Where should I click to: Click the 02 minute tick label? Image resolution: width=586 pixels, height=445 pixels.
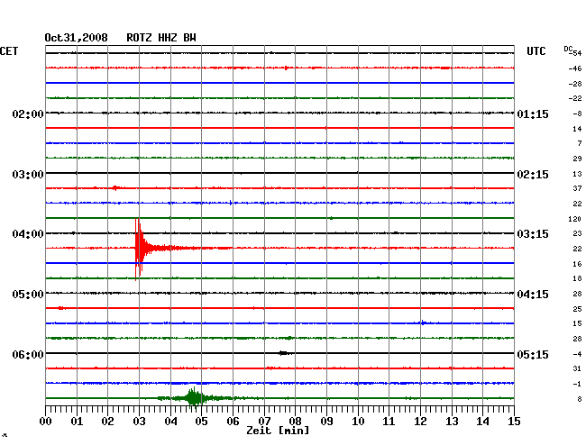[x=107, y=422]
